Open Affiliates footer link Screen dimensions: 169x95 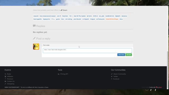pos(10,77)
